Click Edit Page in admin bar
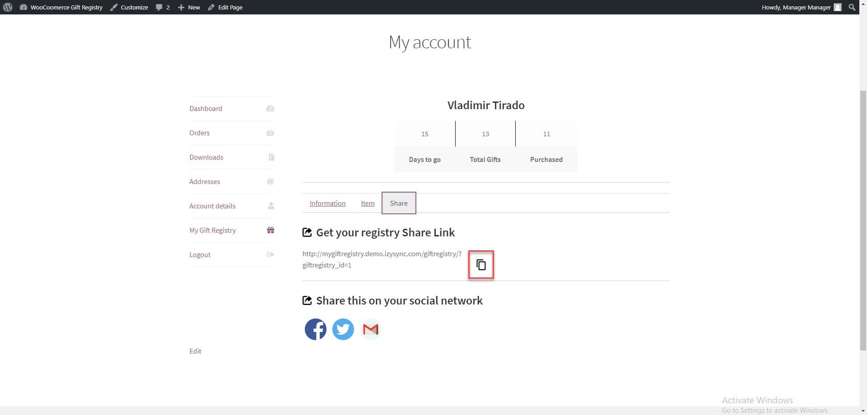The height and width of the screenshot is (415, 867). [x=225, y=7]
